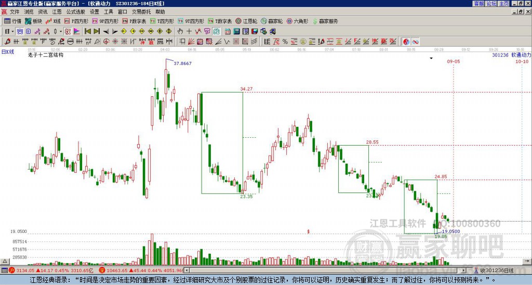
Task: Open the 六角形 hexagon tool
Action: pyautogui.click(x=298, y=21)
